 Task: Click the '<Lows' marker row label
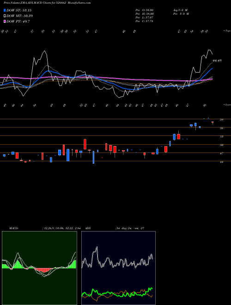227,104
